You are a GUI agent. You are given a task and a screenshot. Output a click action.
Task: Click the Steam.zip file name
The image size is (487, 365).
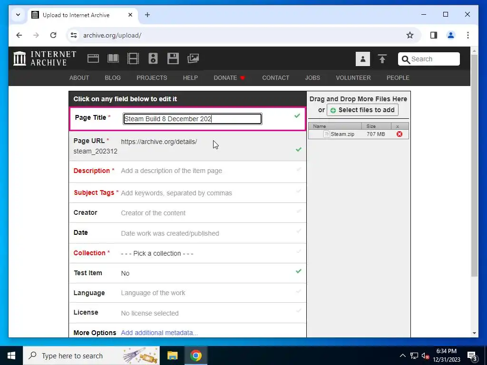tap(342, 134)
